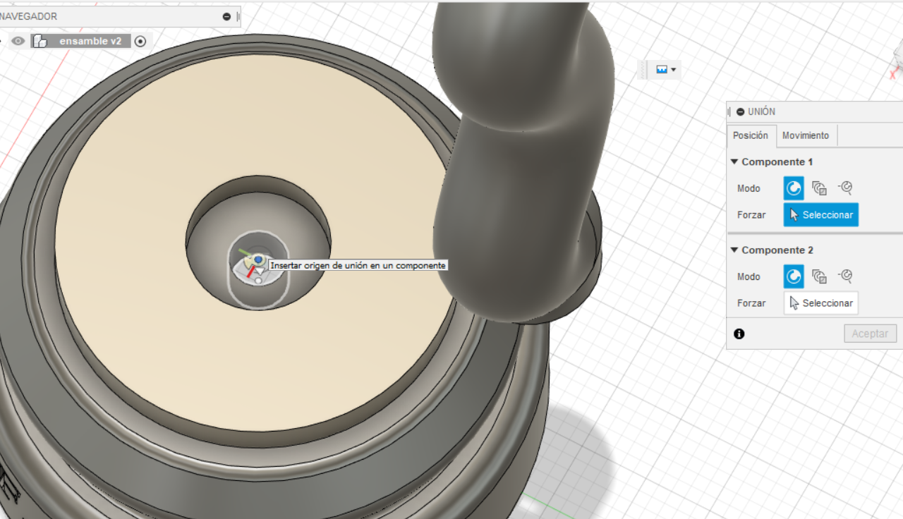Viewport: 903px width, 519px height.
Task: Click Seleccionar button for Componente 1
Action: 821,214
